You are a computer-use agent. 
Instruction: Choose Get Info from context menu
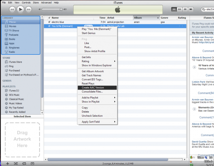click(97, 57)
